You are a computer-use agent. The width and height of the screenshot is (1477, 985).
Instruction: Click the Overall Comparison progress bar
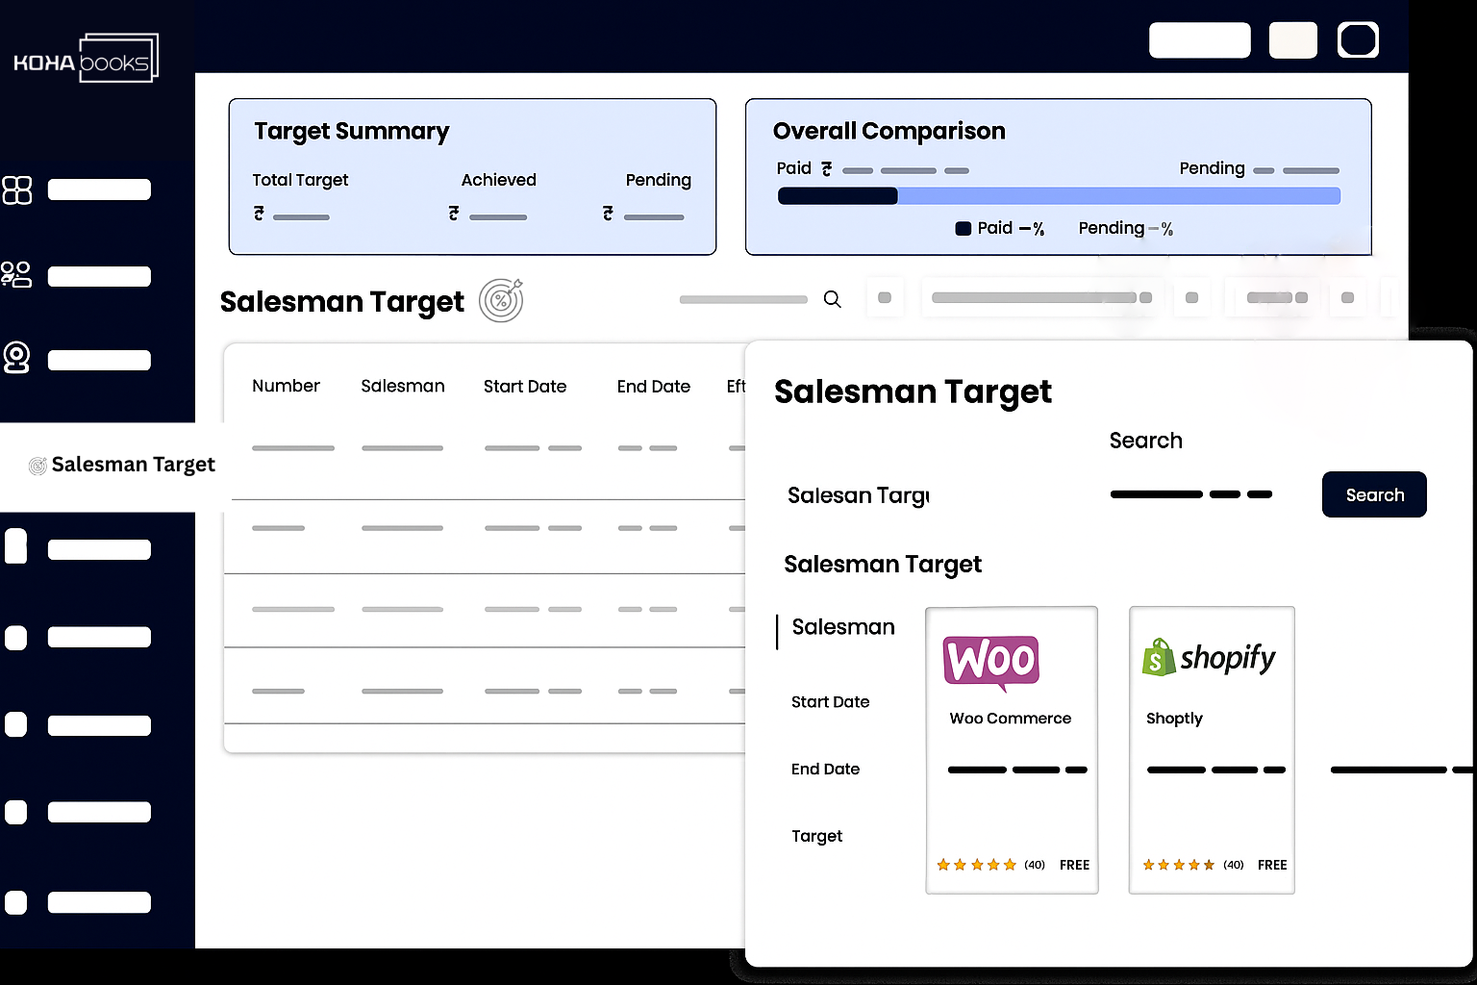point(1058,196)
